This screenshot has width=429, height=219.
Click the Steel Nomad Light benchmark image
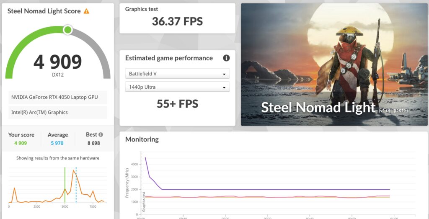334,64
